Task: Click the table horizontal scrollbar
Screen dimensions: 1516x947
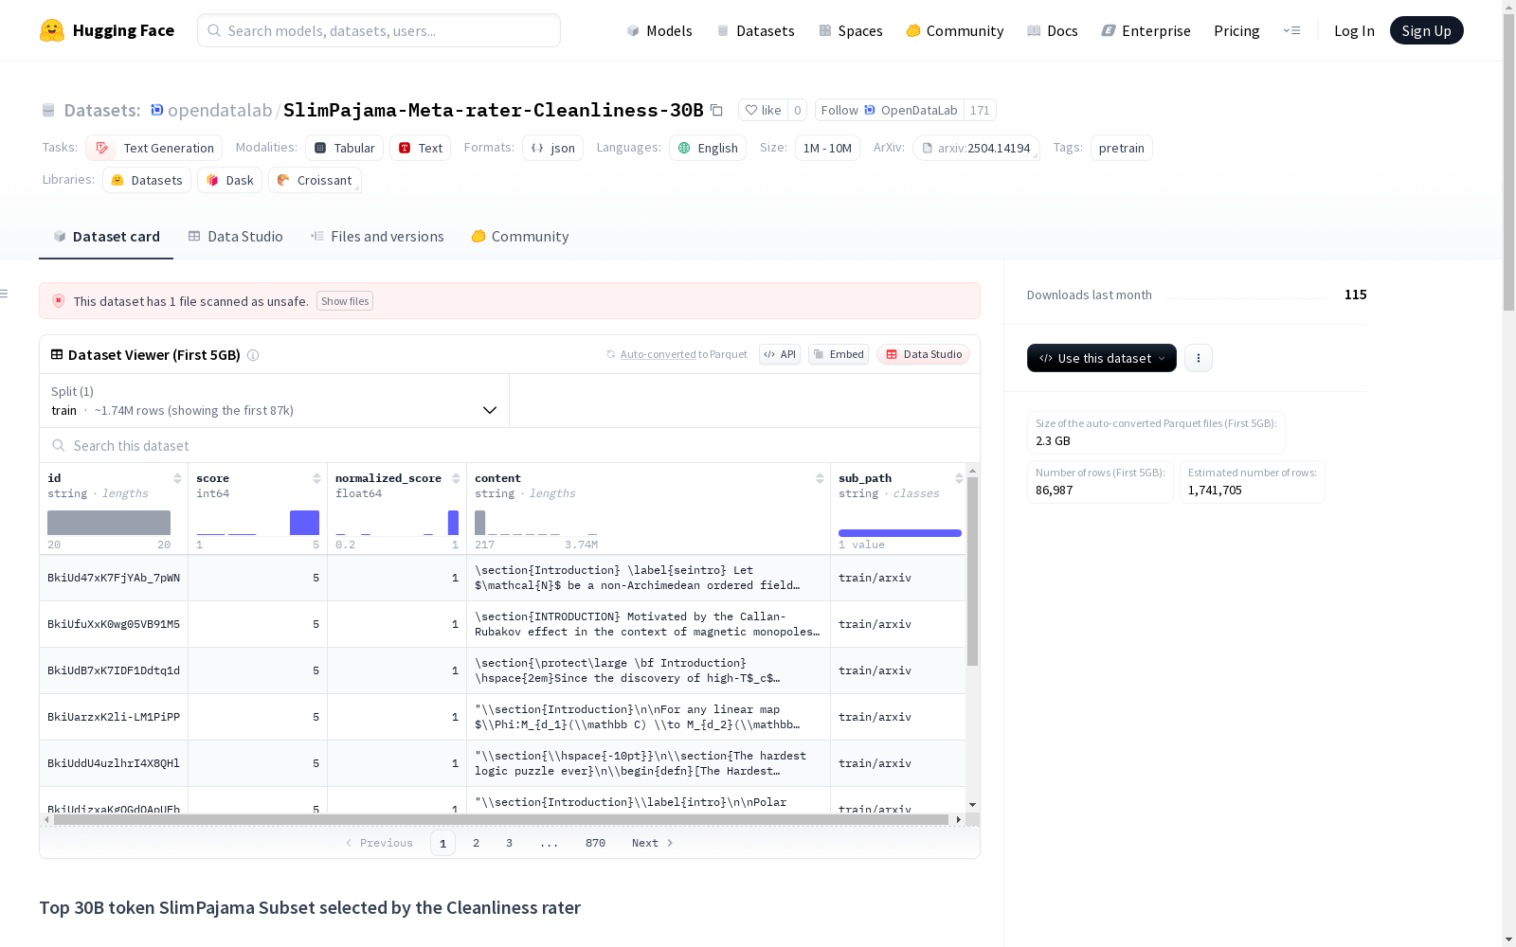Action: tap(501, 819)
